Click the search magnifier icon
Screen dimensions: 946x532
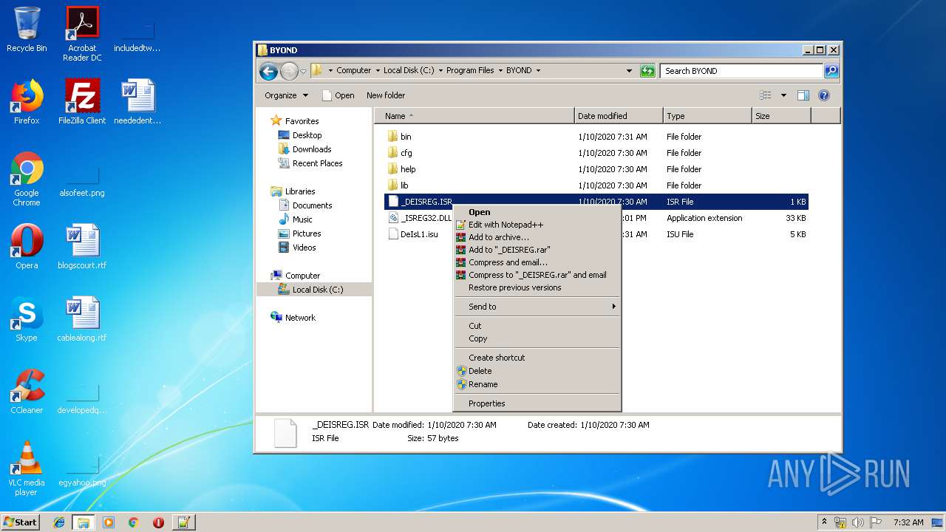pyautogui.click(x=831, y=71)
